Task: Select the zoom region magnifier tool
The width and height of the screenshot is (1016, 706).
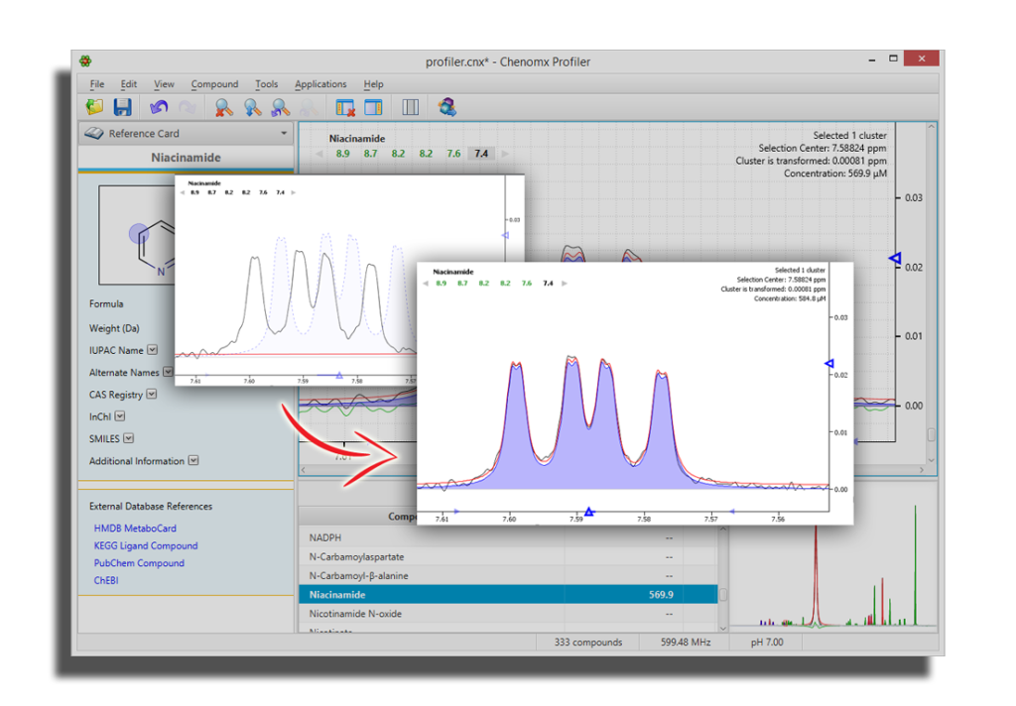Action: [277, 107]
